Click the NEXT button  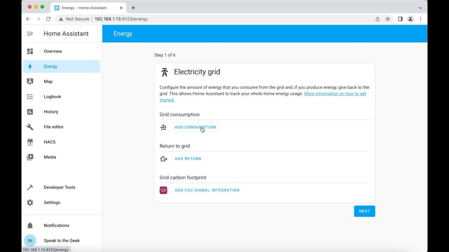(364, 211)
